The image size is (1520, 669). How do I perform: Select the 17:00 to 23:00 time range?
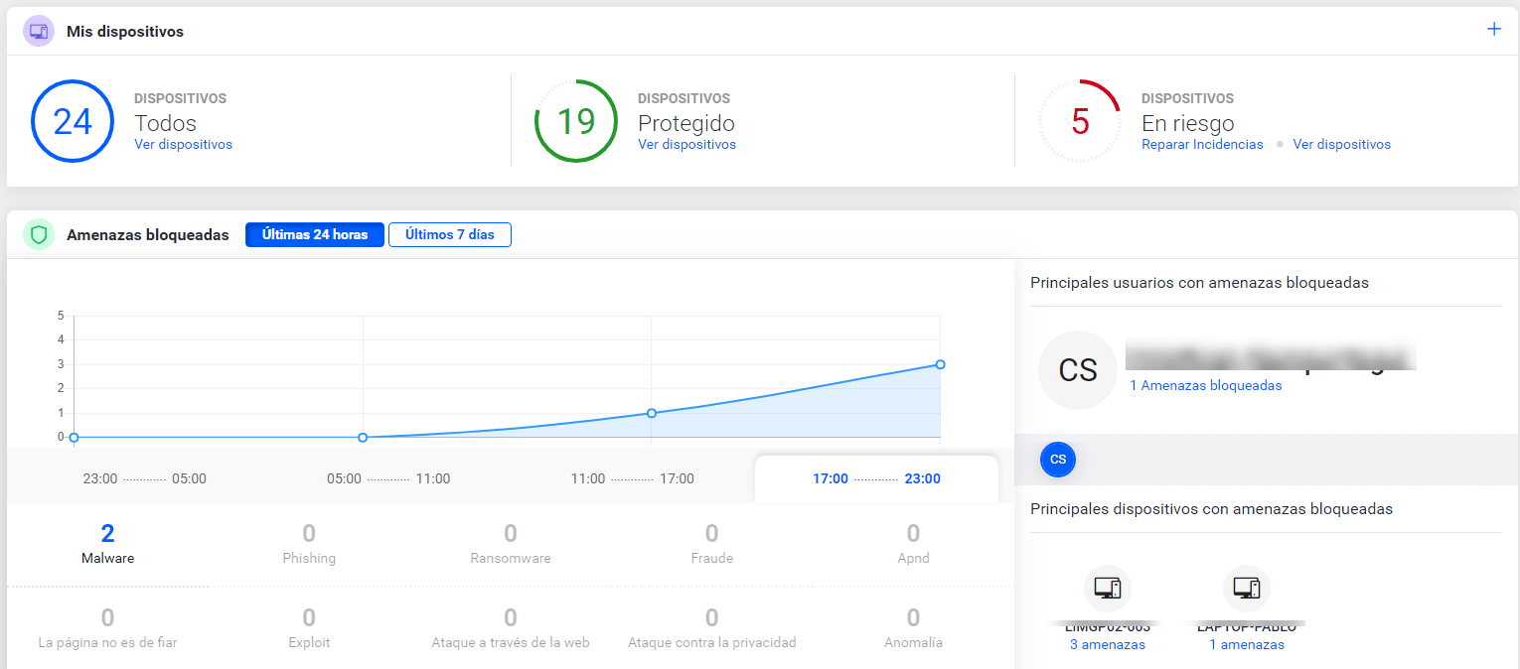tap(876, 478)
